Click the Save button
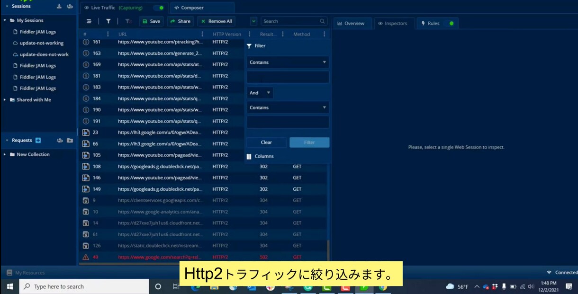This screenshot has height=294, width=578. [x=151, y=21]
